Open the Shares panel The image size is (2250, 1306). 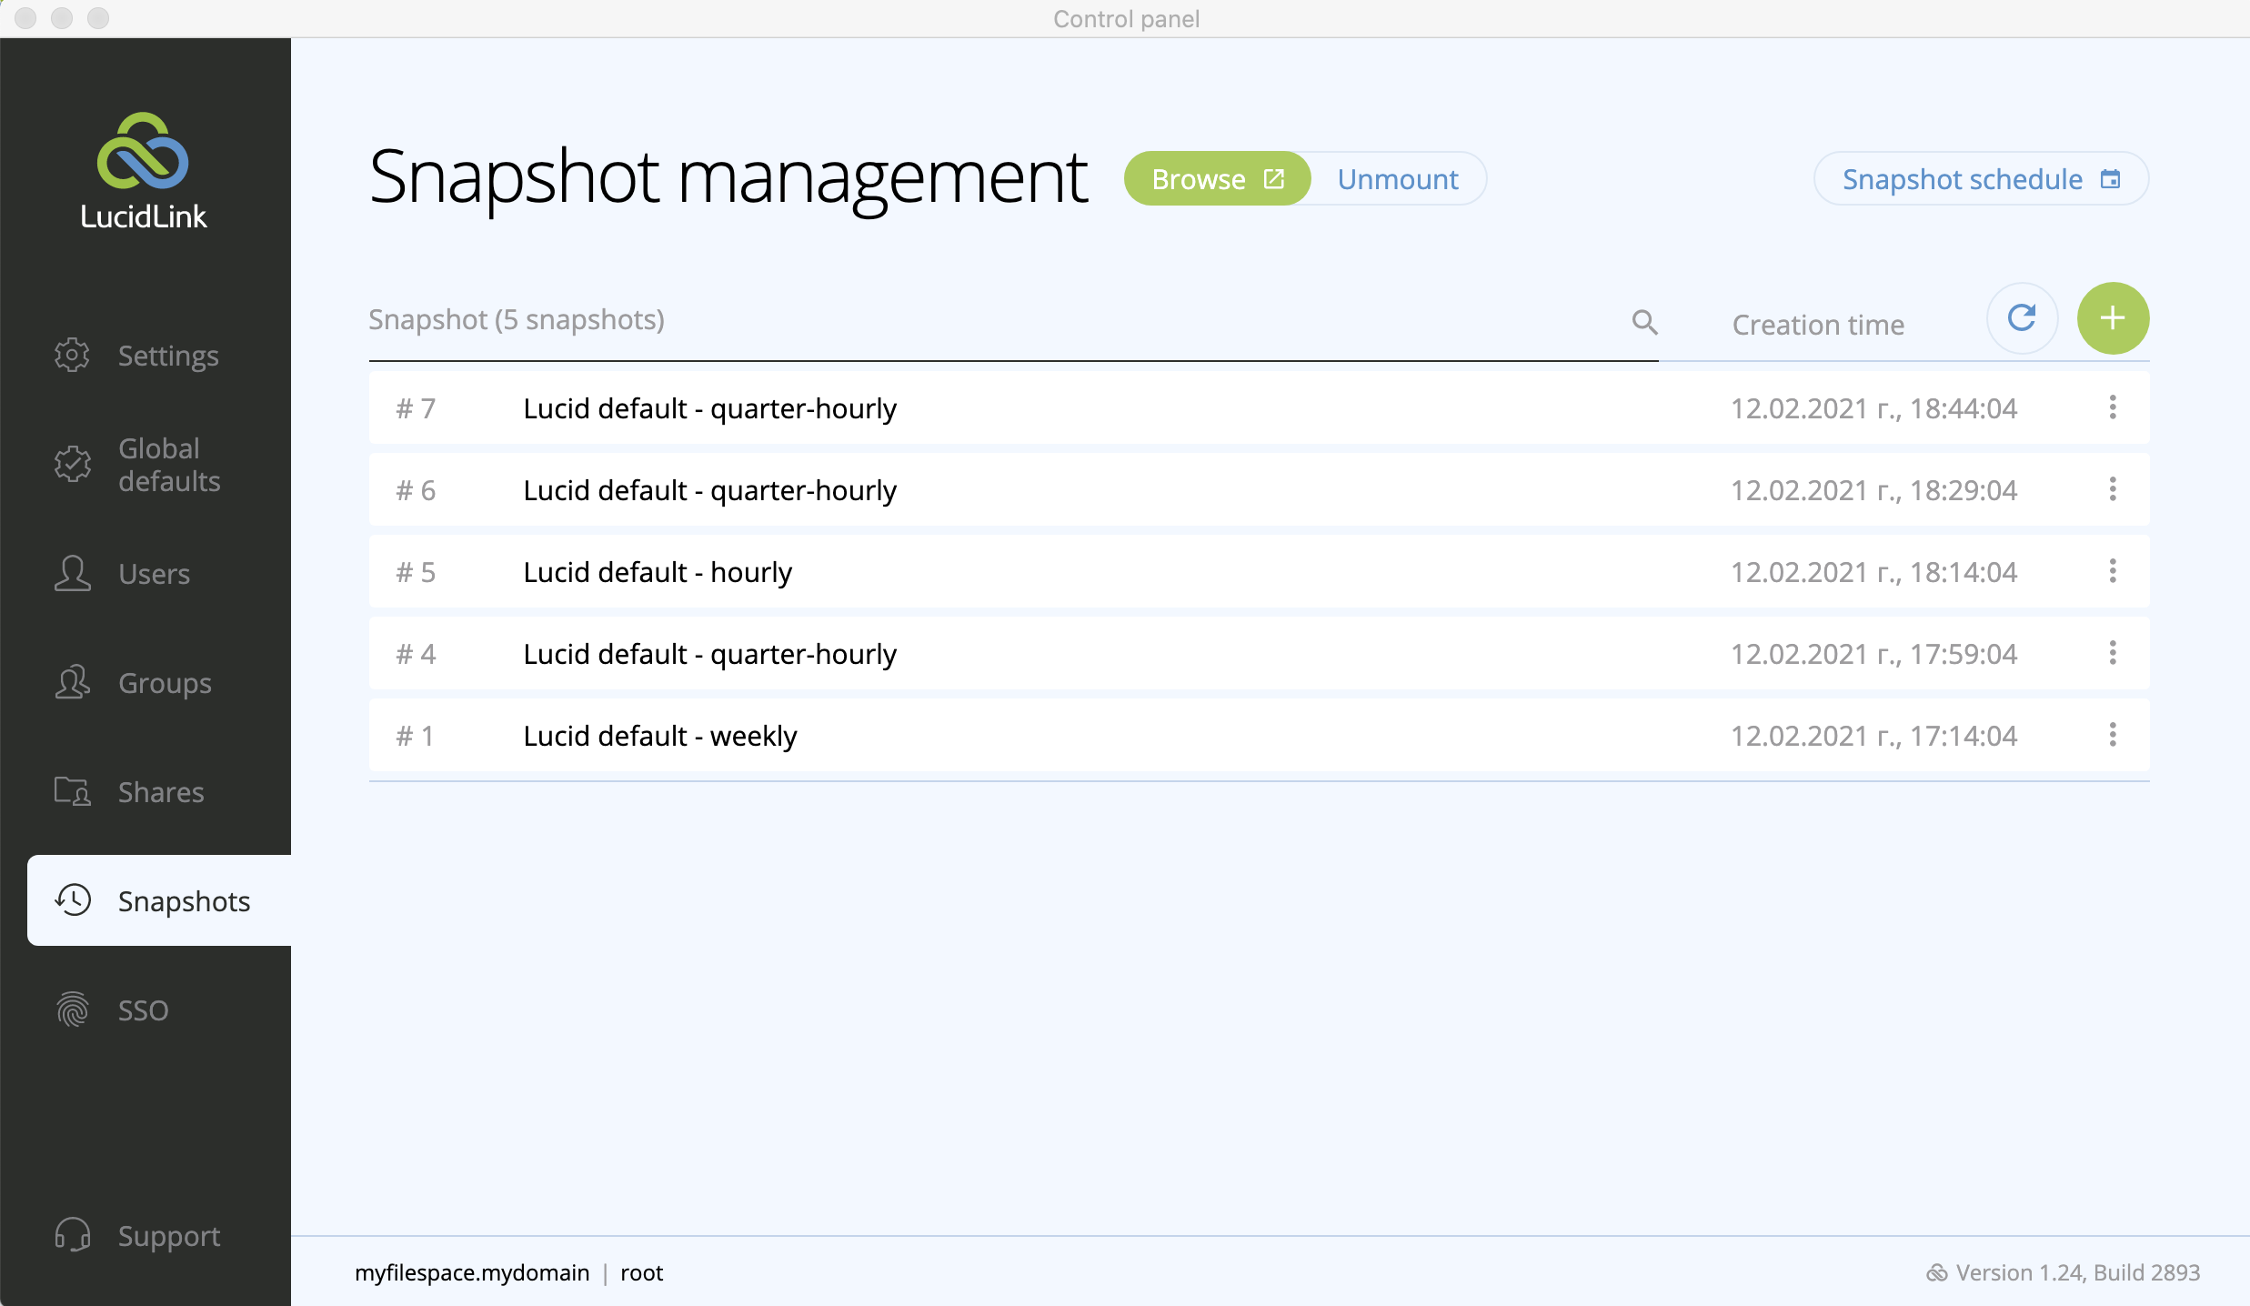click(x=160, y=792)
